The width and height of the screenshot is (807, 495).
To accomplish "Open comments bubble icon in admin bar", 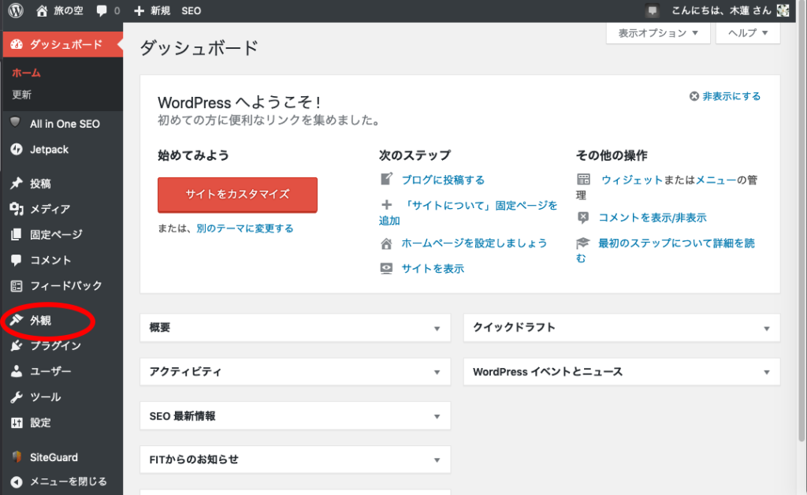I will [102, 11].
